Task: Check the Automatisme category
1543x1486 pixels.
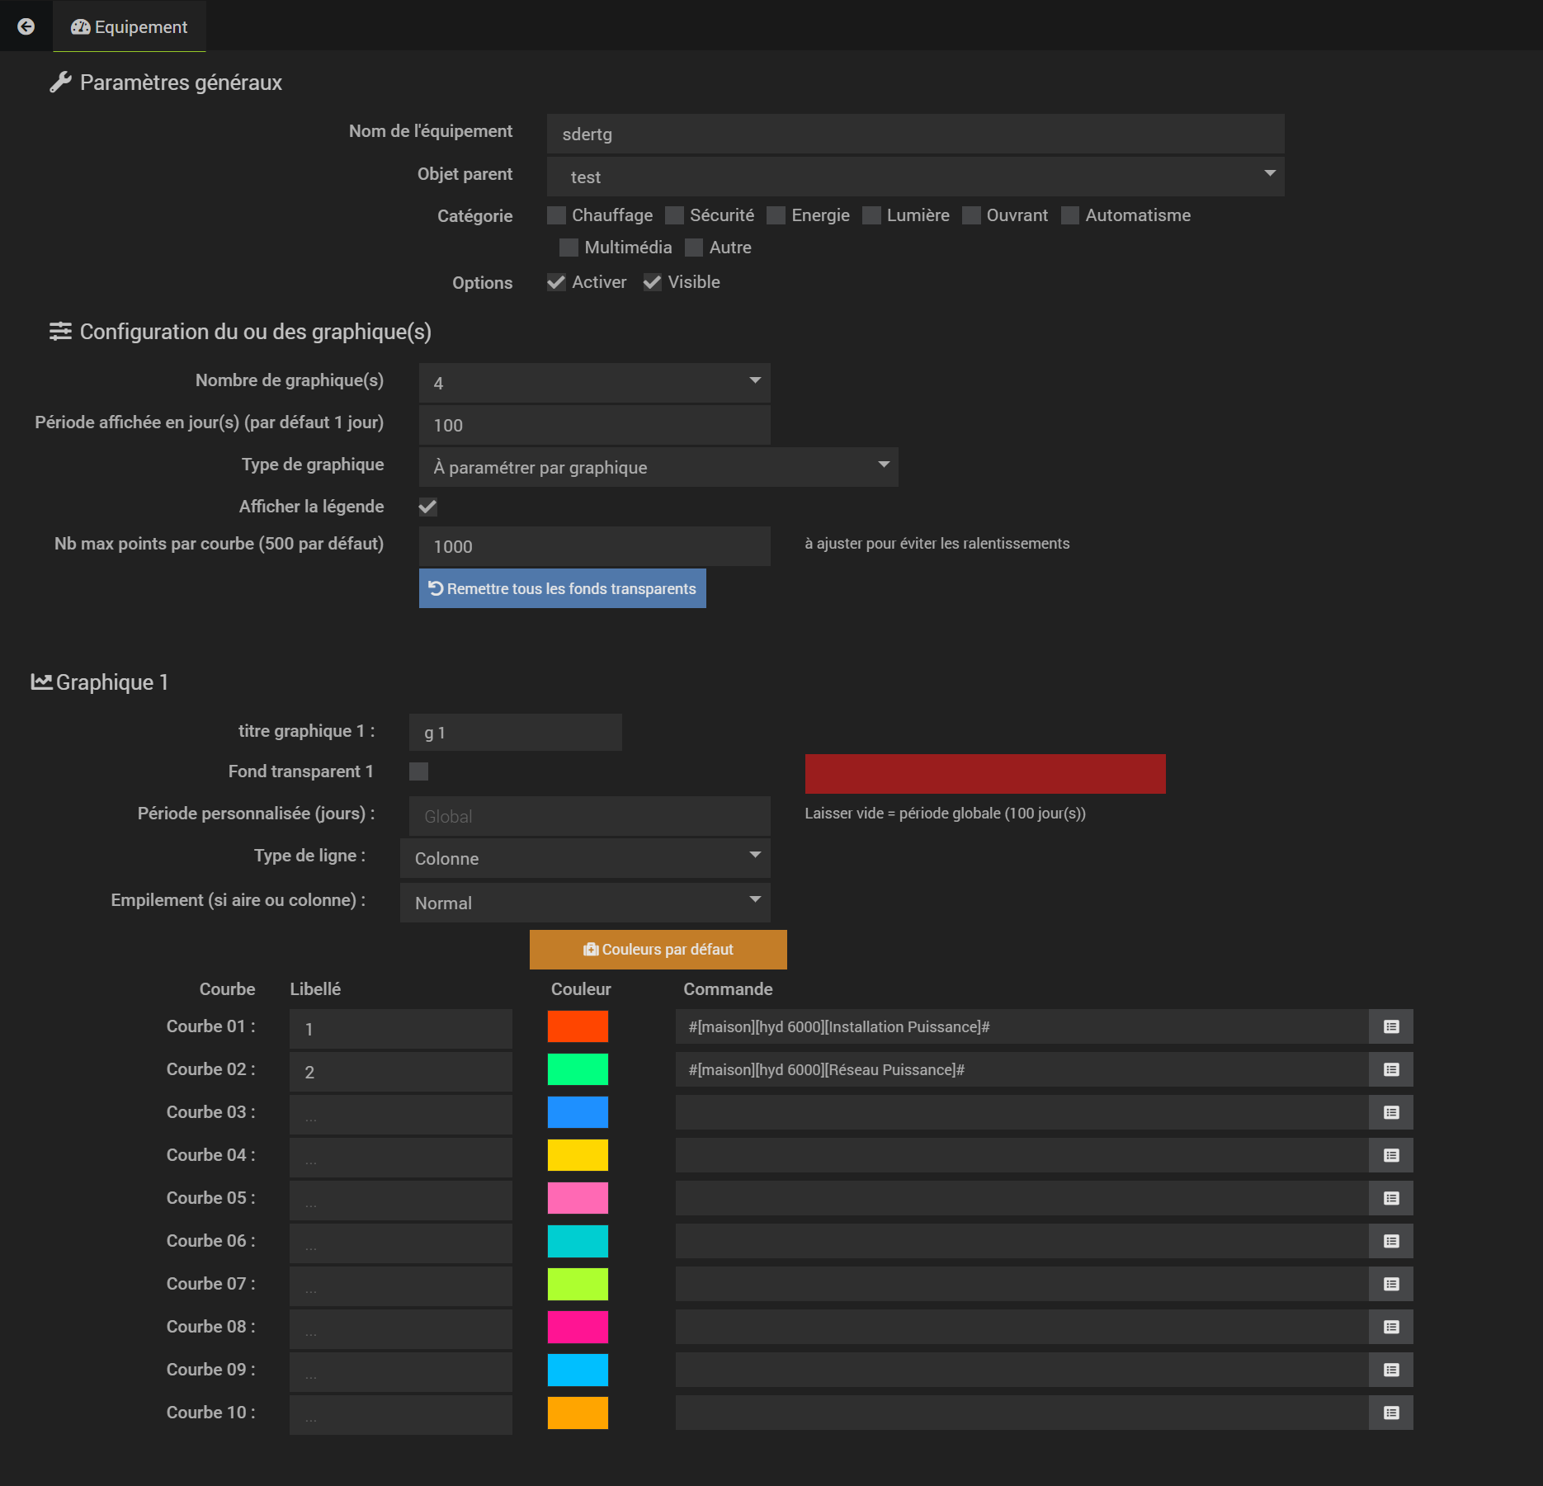Action: click(1070, 215)
